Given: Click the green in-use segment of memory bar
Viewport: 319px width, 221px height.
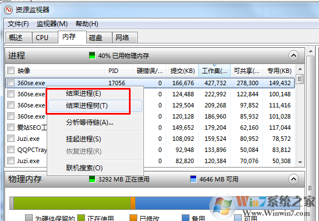Looking at the screenshot, I should (72, 203).
